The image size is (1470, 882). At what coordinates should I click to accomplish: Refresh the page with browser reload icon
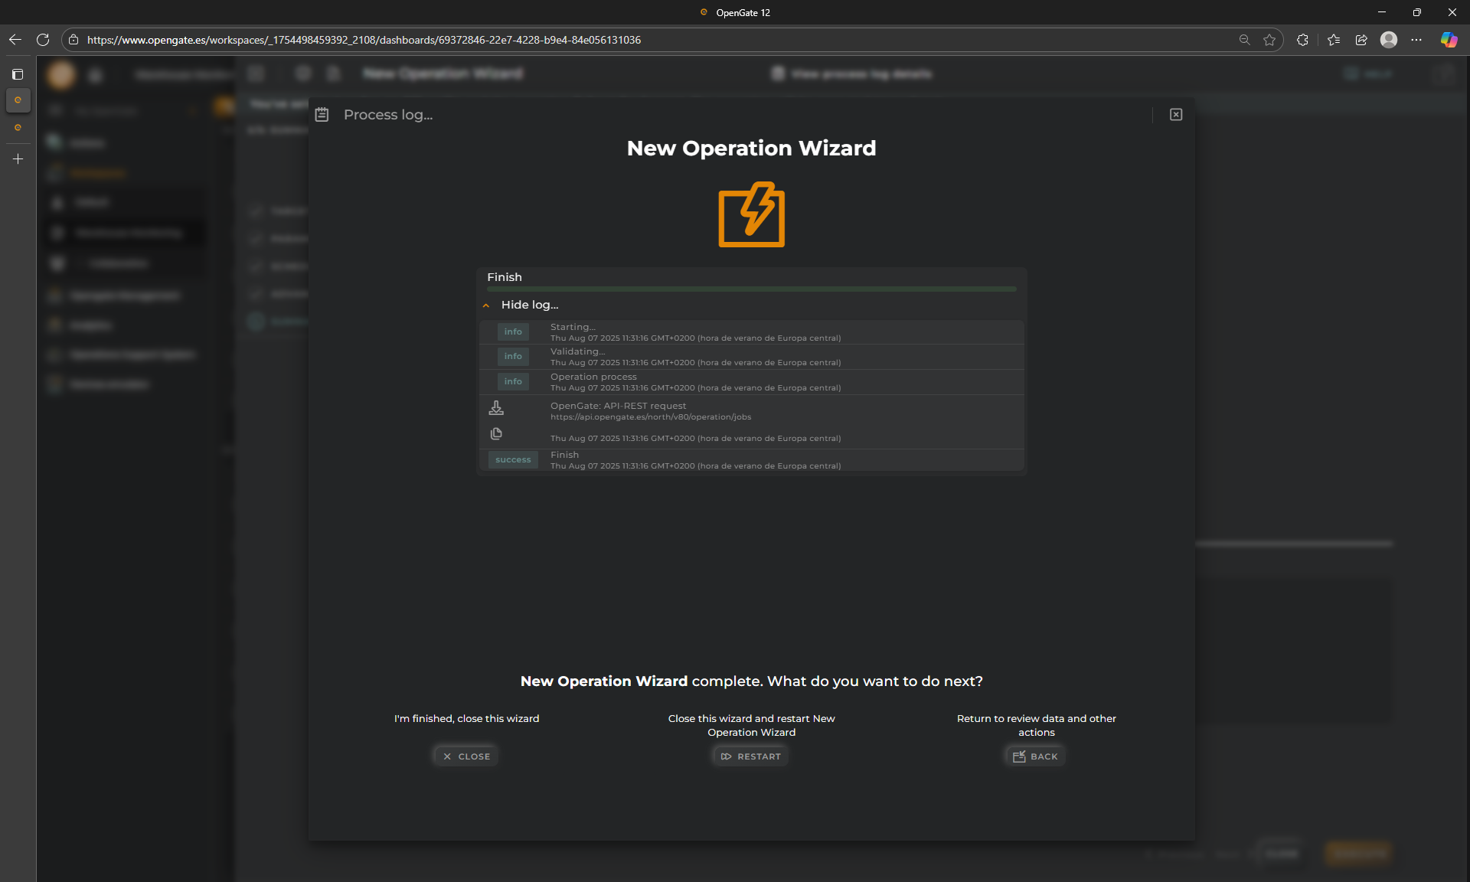pyautogui.click(x=43, y=40)
